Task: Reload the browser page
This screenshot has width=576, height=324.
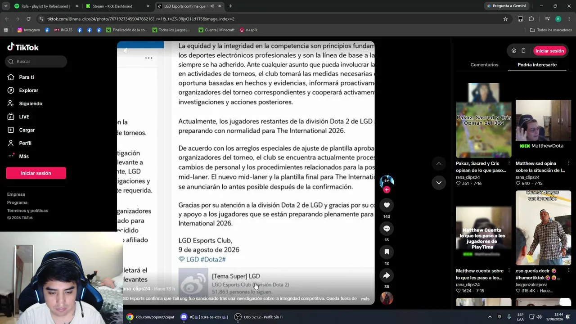Action: pos(28,19)
